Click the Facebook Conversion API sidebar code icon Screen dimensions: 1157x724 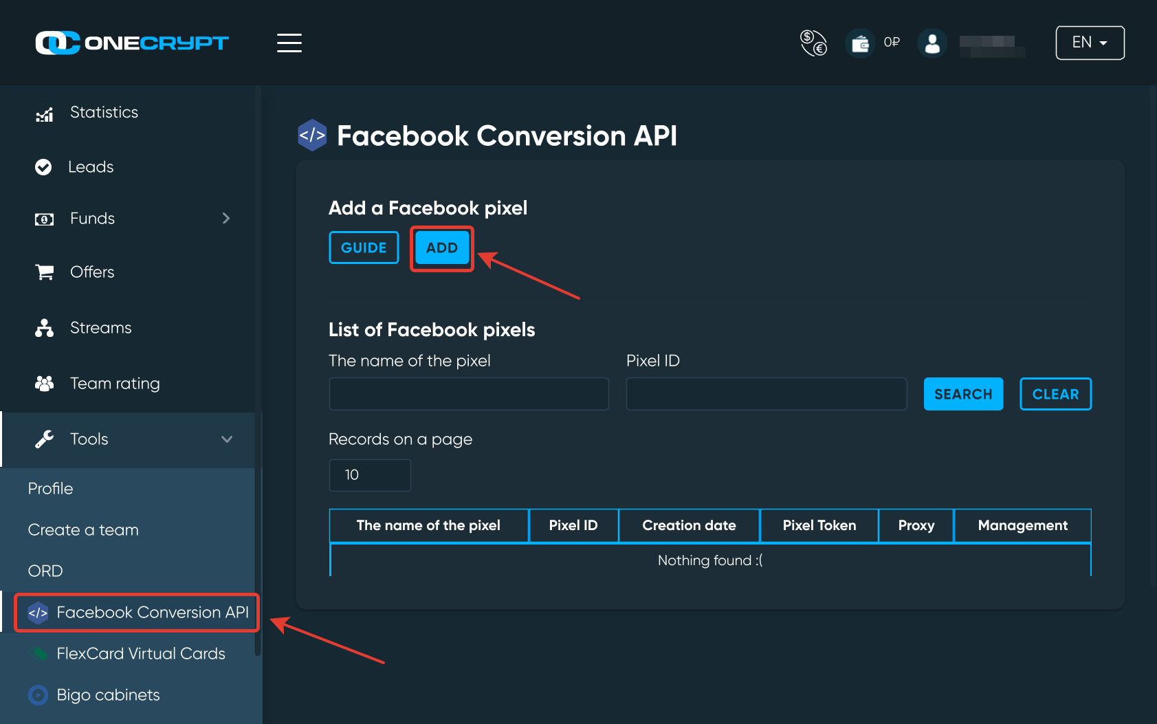tap(38, 613)
